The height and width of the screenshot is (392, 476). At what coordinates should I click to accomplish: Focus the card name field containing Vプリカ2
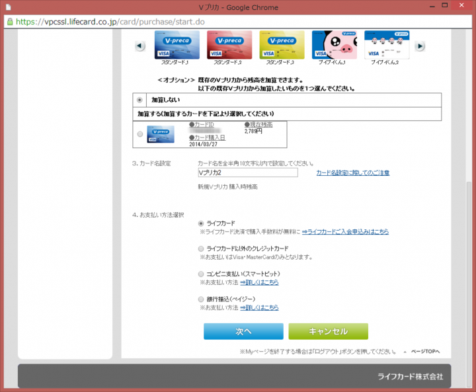(248, 173)
